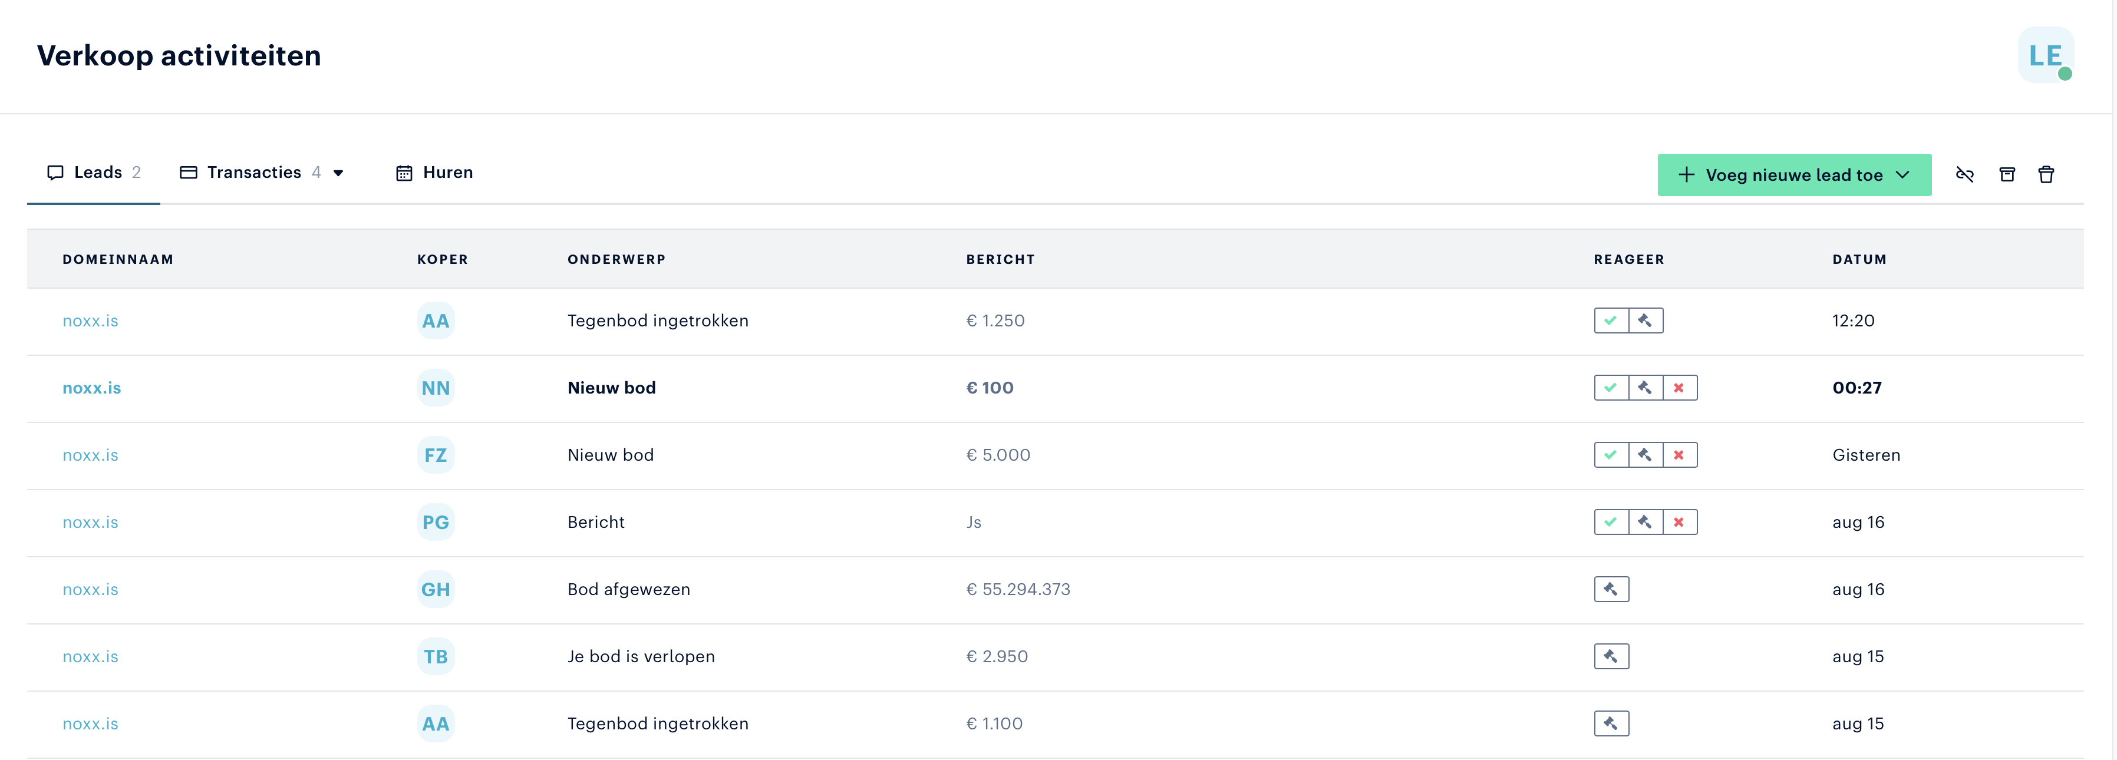Image resolution: width=2117 pixels, height=760 pixels.
Task: Switch to the Huren tab
Action: (x=435, y=173)
